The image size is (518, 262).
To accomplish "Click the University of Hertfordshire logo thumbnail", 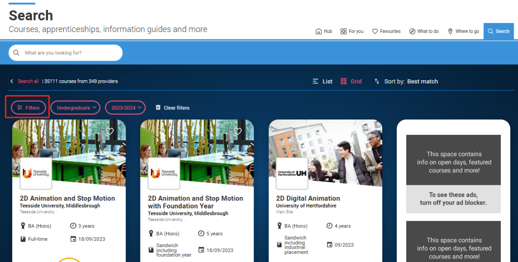I will click(292, 173).
